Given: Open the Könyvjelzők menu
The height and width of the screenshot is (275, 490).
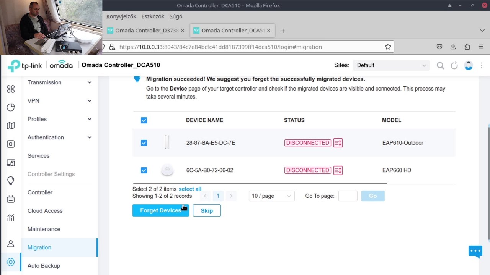Looking at the screenshot, I should pyautogui.click(x=121, y=16).
